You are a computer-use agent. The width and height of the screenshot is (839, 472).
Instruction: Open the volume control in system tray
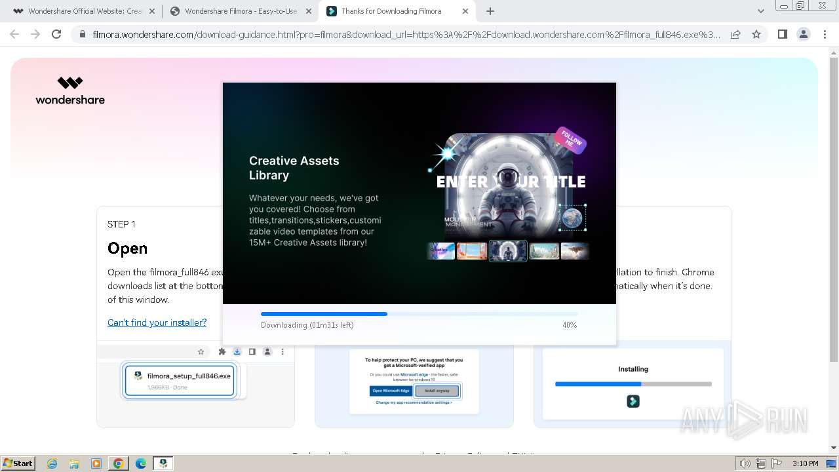[x=745, y=463]
